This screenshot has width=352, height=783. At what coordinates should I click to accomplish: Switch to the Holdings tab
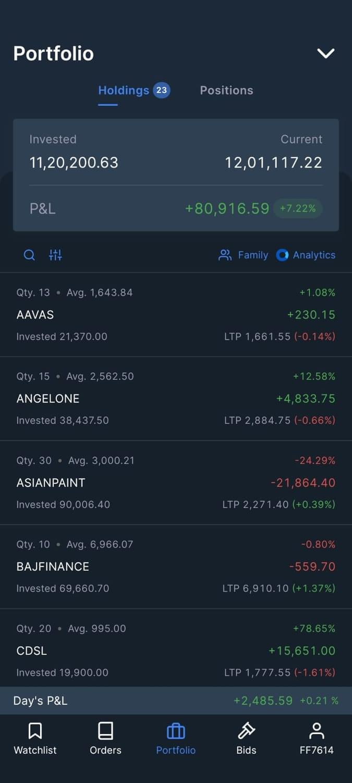124,90
